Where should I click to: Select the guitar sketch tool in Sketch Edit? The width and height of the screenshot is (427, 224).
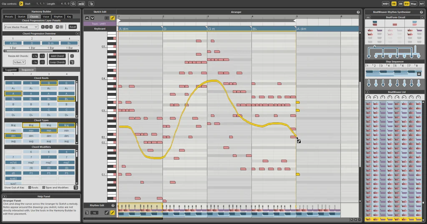coord(113,18)
